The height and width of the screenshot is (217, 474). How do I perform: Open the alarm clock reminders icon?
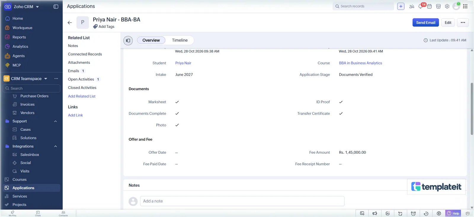click(413, 213)
